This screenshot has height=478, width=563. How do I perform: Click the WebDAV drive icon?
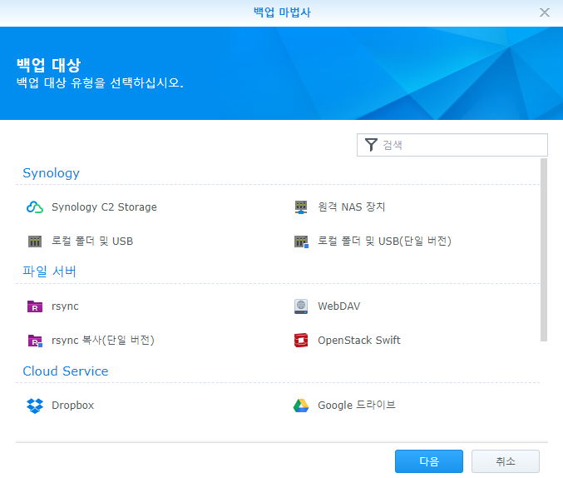point(301,306)
